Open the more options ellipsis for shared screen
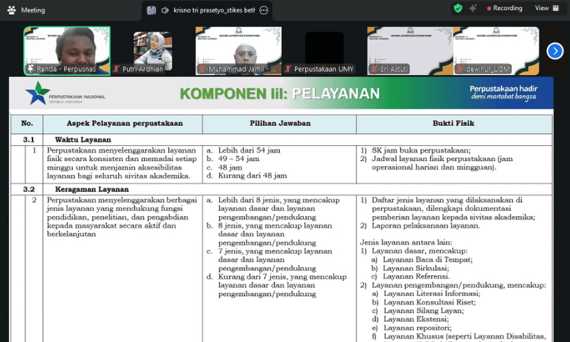This screenshot has width=570, height=342. coord(264,10)
